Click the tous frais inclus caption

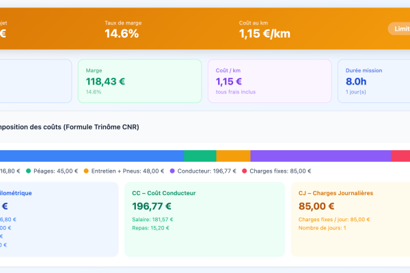(236, 92)
